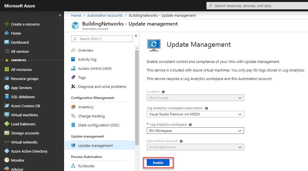Screen dimensions: 308x171
Task: Click the Microsoft Azure logo text
Action: point(20,6)
